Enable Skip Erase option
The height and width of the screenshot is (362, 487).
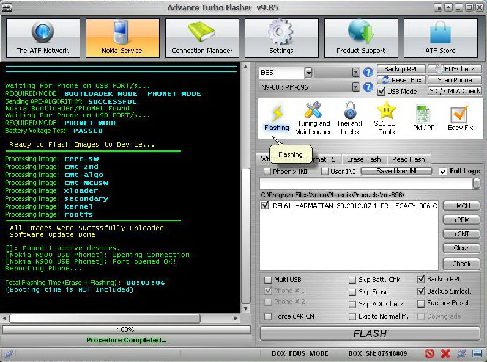pyautogui.click(x=352, y=292)
